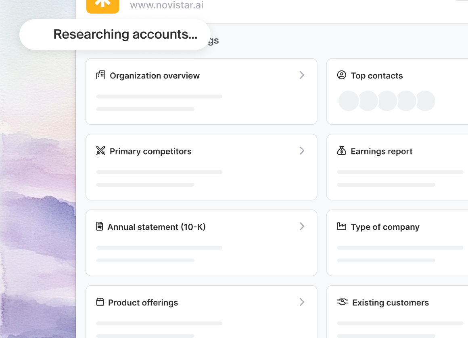
Task: Click the yellow Novistar logo badge
Action: (x=102, y=5)
